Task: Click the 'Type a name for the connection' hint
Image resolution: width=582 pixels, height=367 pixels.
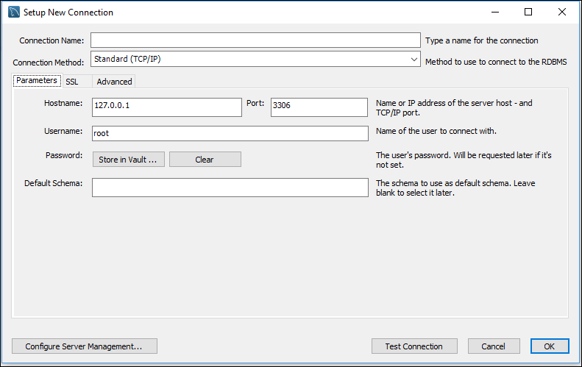Action: pyautogui.click(x=481, y=40)
